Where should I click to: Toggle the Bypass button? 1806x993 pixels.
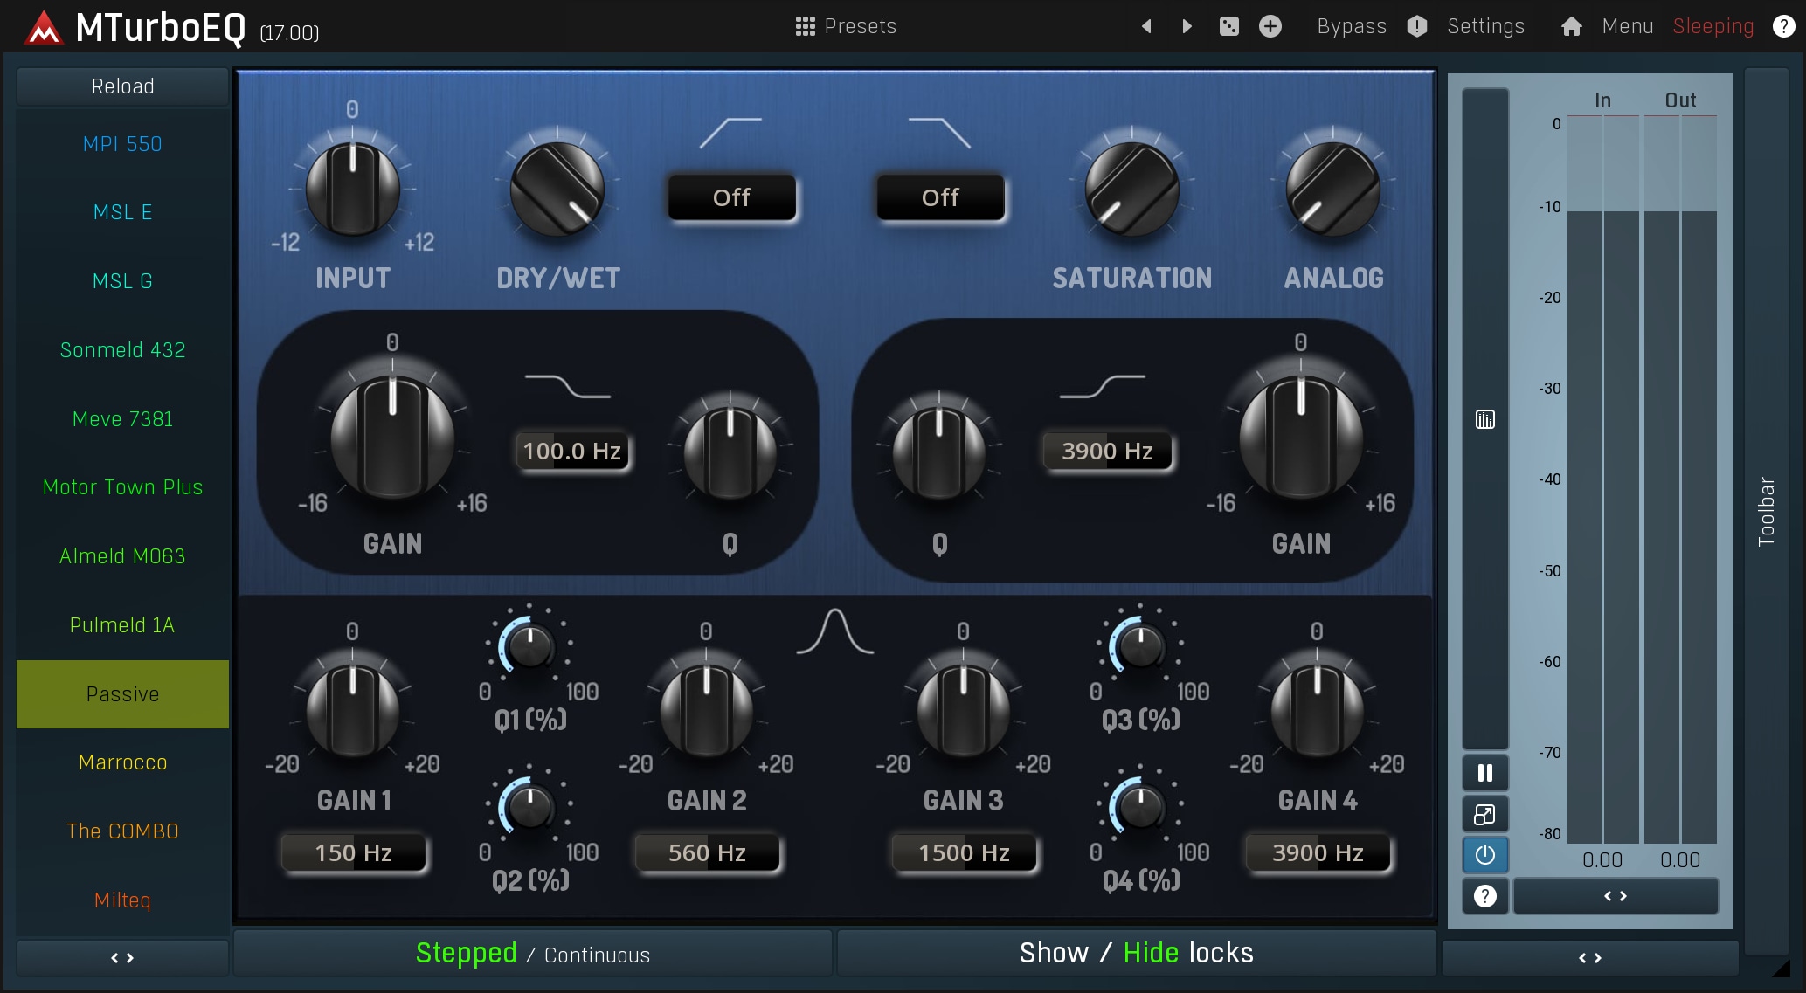[x=1351, y=26]
